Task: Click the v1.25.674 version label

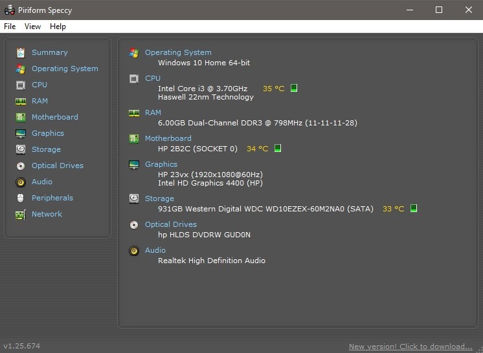Action: (x=22, y=346)
